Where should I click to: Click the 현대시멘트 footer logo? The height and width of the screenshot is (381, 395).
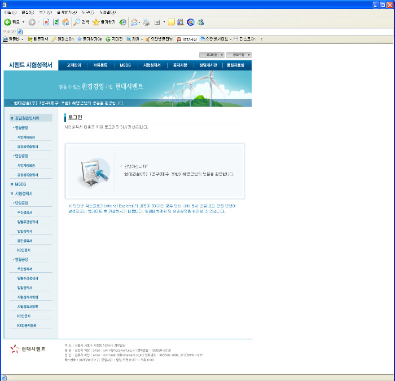(28, 349)
